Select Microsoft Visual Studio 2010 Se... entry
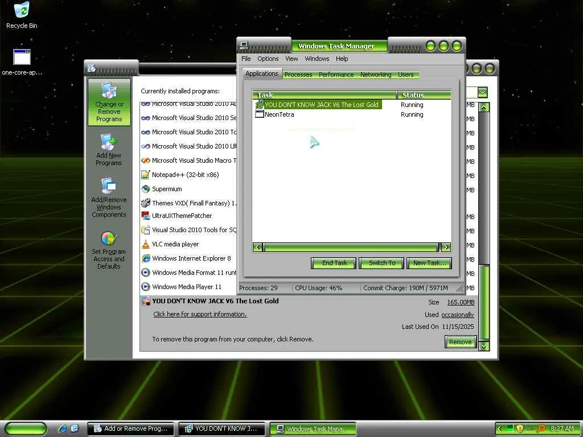The image size is (583, 437). point(188,118)
